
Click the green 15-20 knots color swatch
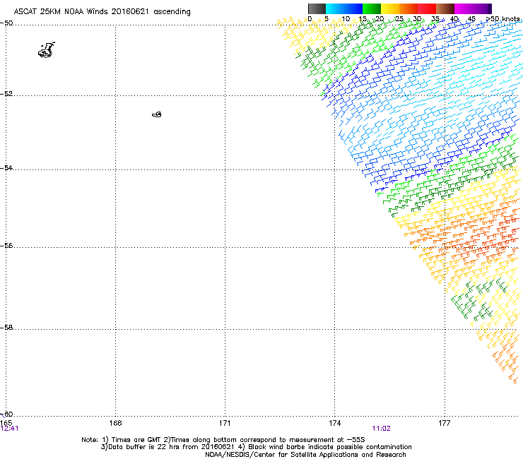pyautogui.click(x=372, y=8)
